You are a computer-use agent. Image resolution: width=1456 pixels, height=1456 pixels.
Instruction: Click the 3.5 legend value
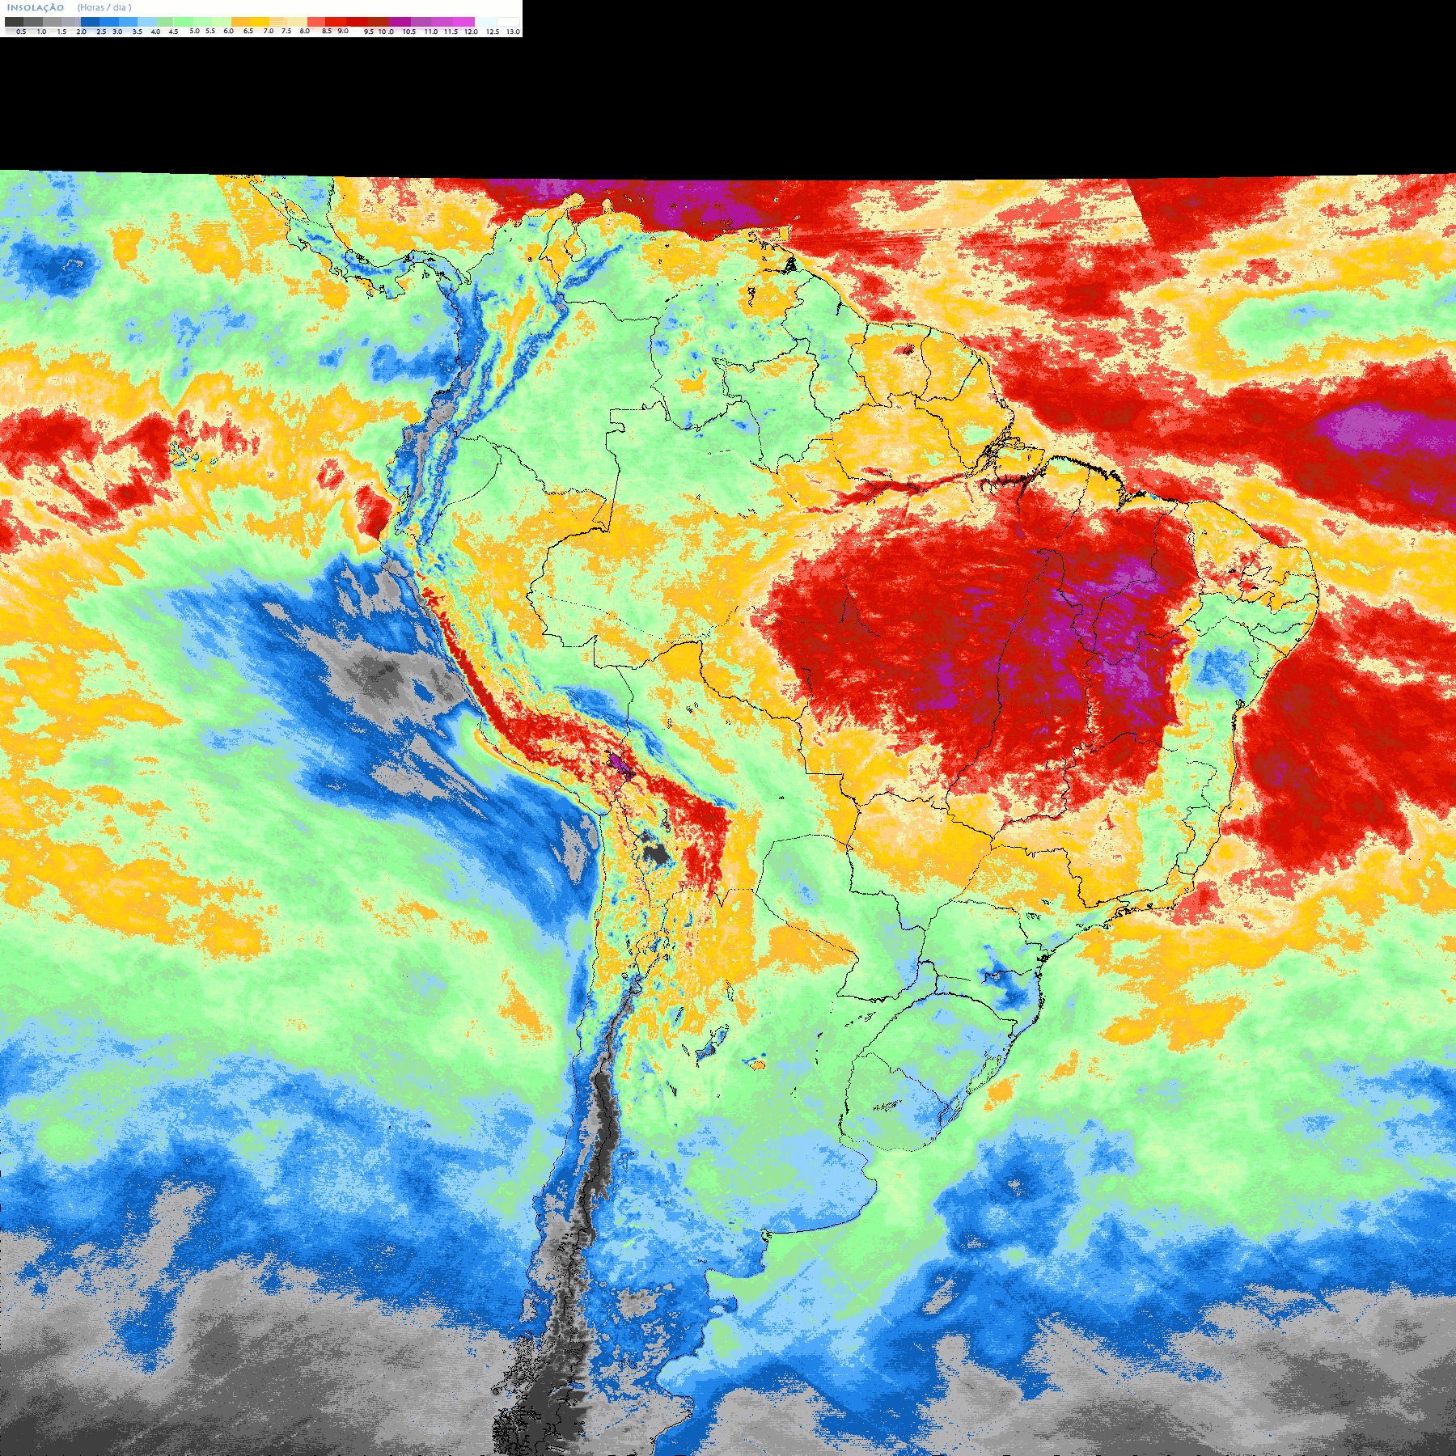[x=138, y=32]
